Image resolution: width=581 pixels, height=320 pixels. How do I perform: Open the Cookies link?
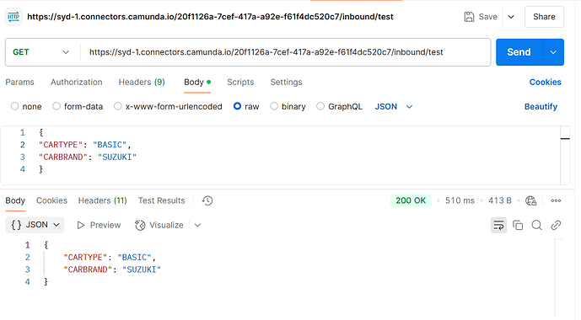545,83
